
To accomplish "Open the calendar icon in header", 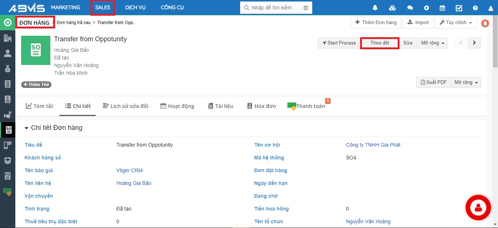I will (x=442, y=8).
